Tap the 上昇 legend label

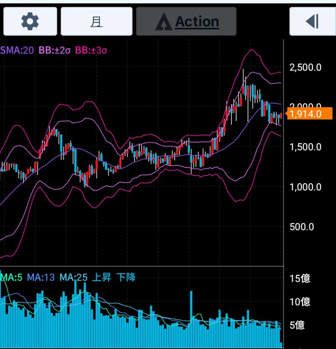(x=102, y=278)
